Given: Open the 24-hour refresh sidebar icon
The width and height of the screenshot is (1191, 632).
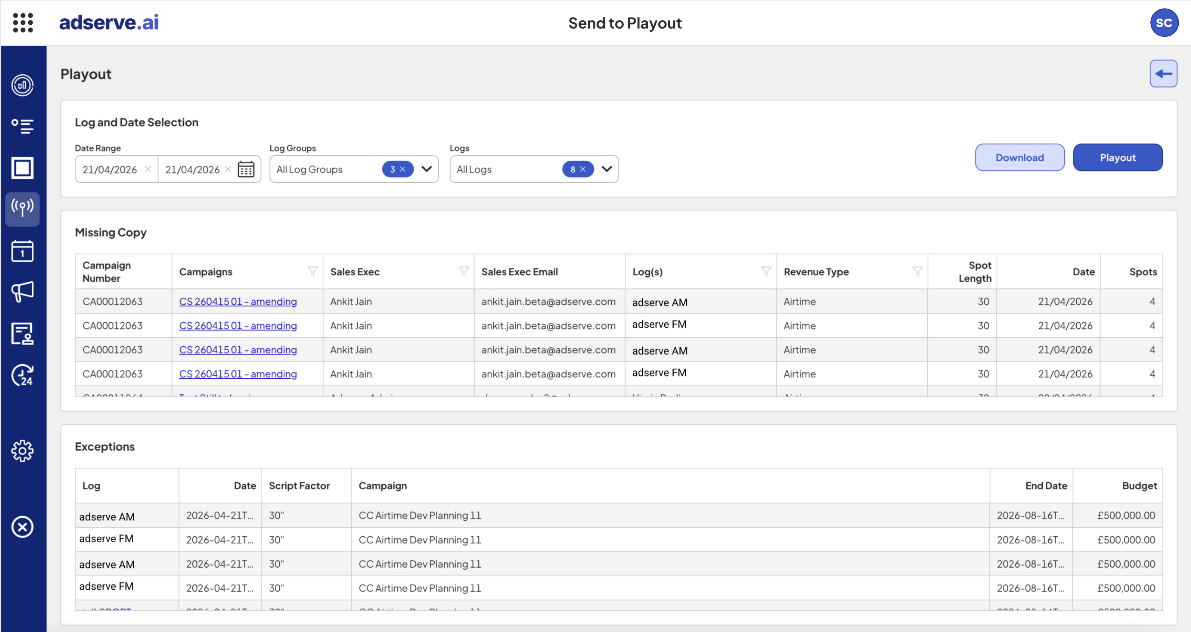Looking at the screenshot, I should 22,375.
